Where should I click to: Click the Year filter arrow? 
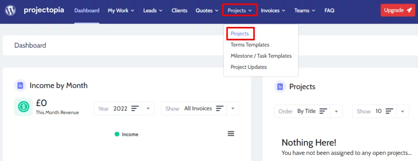pos(149,108)
